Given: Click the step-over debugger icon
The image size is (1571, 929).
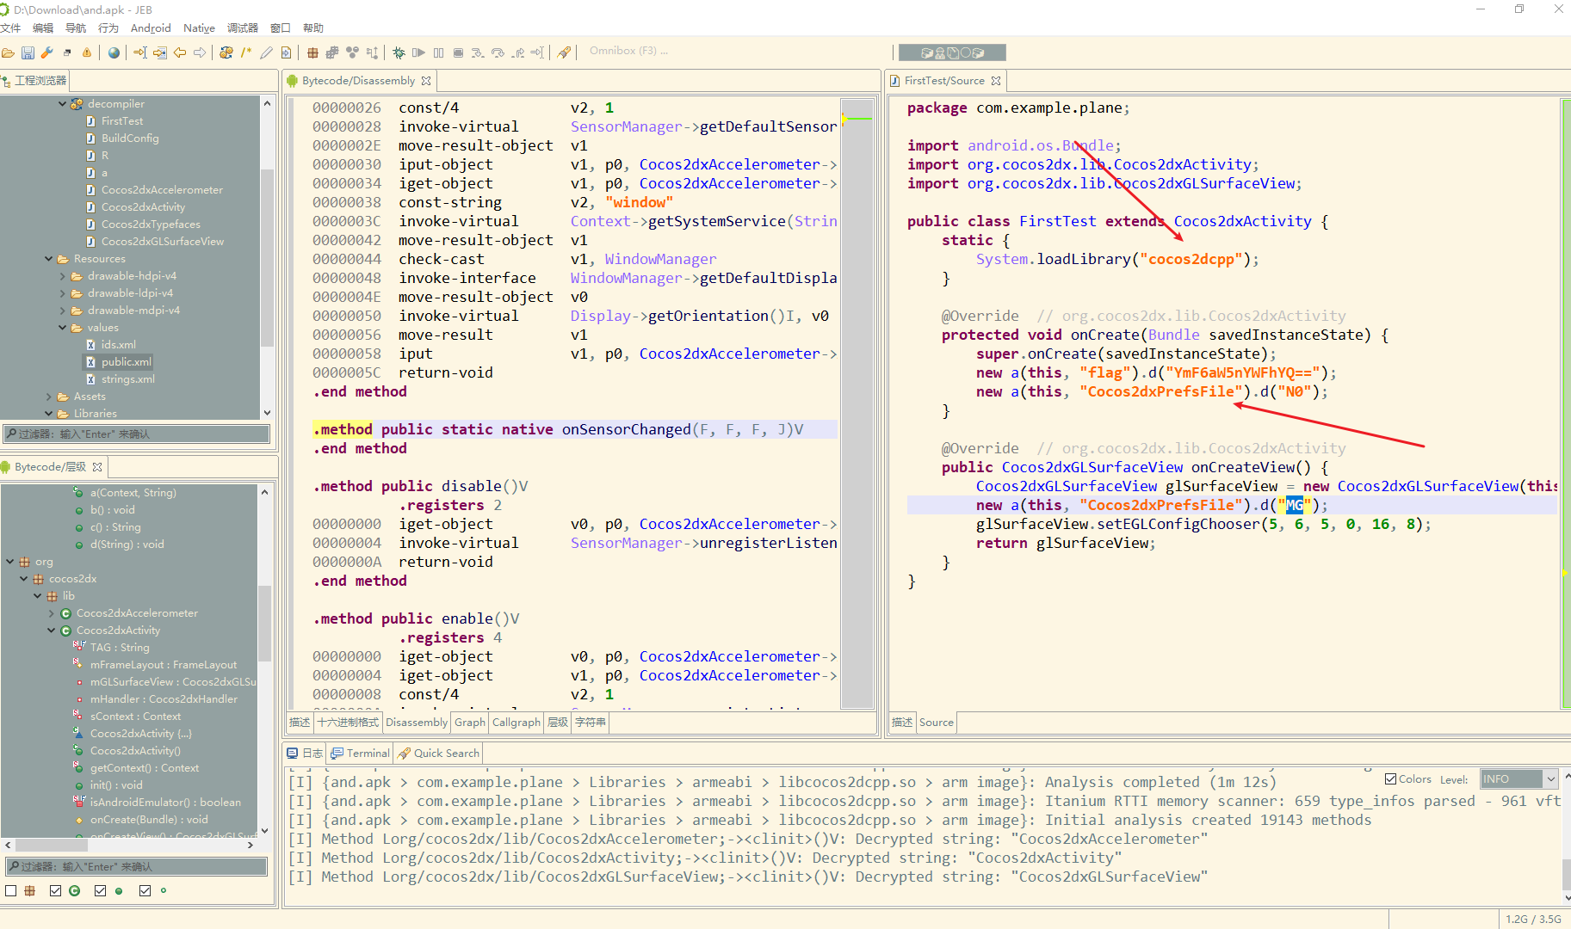Looking at the screenshot, I should (x=498, y=52).
